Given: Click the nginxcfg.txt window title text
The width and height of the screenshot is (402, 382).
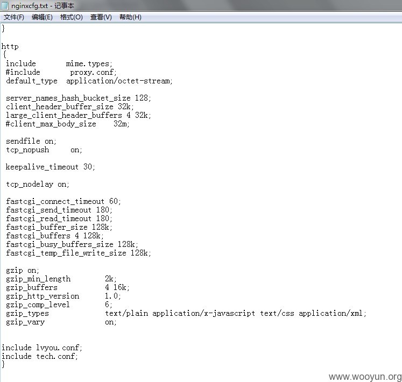Looking at the screenshot, I should pos(43,5).
